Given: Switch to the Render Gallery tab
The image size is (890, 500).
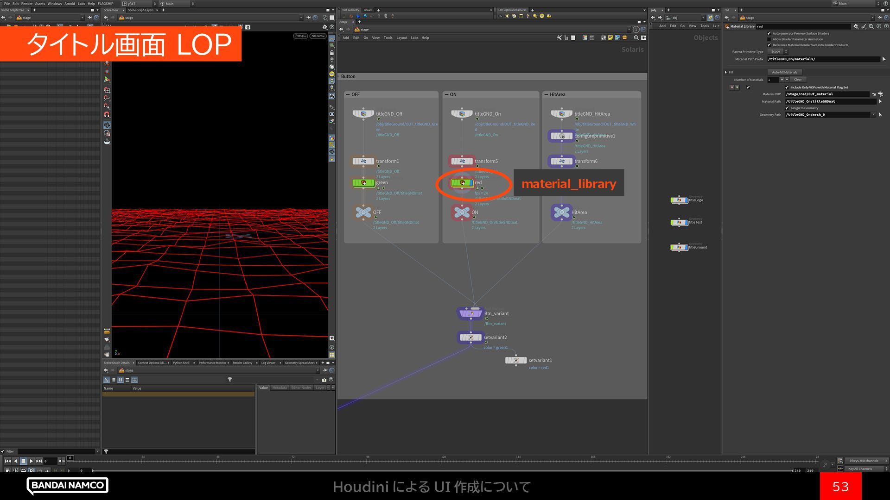Looking at the screenshot, I should pyautogui.click(x=242, y=363).
